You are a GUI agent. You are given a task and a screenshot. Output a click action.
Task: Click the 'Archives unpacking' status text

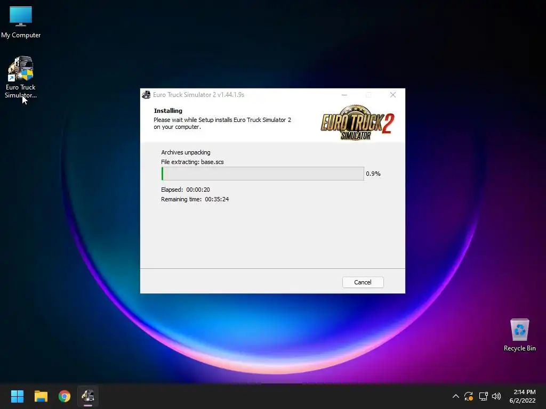(186, 152)
